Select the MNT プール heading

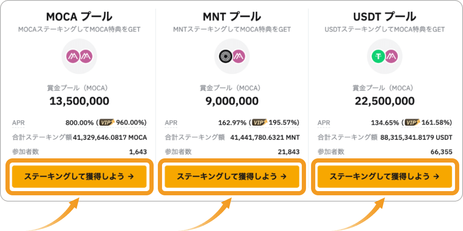232,17
